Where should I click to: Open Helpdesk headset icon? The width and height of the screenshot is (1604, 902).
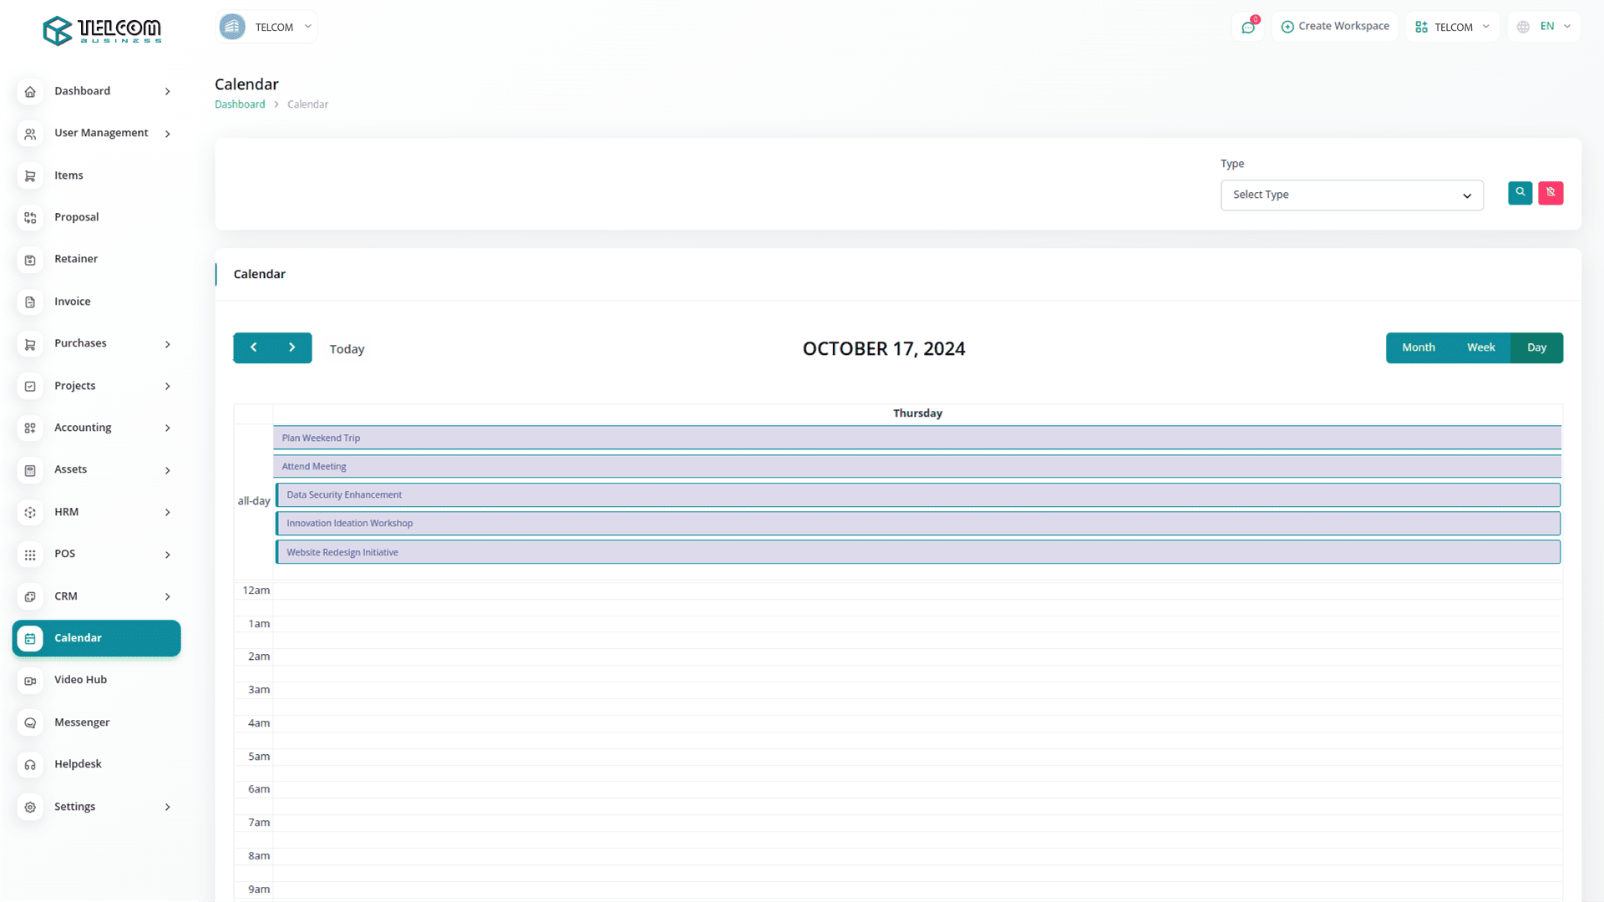[x=30, y=764]
